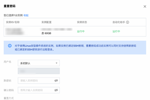Click the 自动化助手 column header text
This screenshot has width=150, height=100.
point(118,22)
